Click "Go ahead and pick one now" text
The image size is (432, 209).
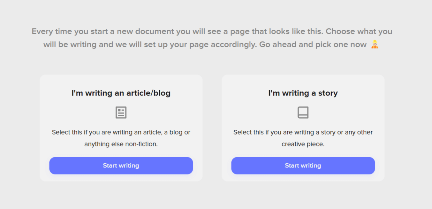313,44
